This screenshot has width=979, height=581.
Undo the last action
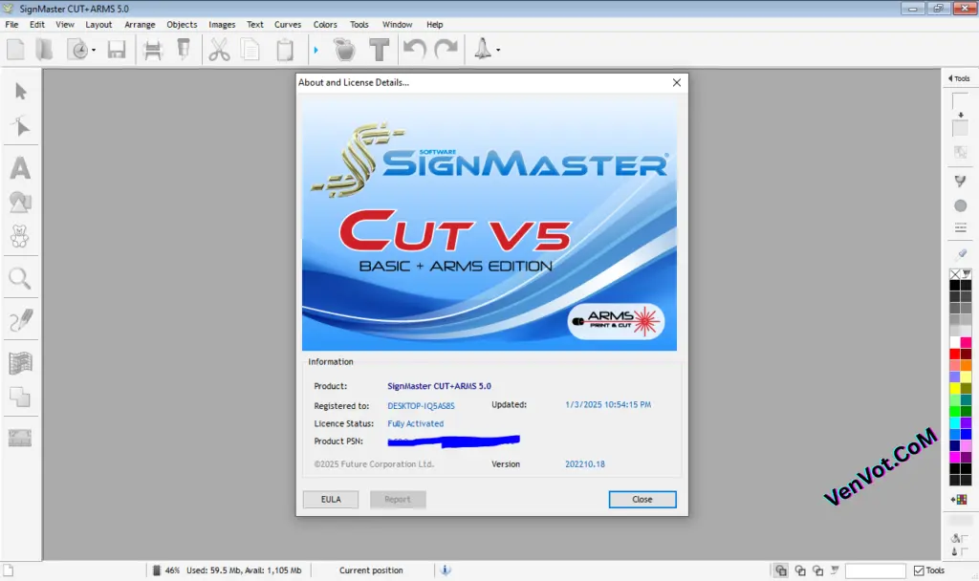[415, 50]
